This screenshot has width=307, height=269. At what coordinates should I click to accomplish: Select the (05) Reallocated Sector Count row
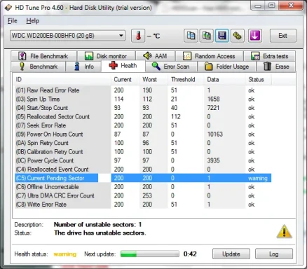tap(143, 116)
